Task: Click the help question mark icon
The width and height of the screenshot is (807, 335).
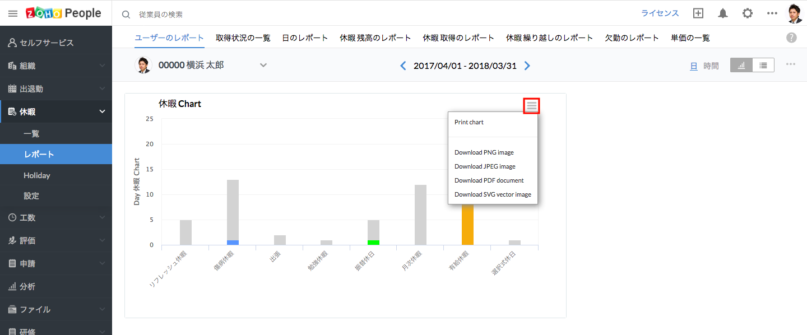Action: (791, 38)
